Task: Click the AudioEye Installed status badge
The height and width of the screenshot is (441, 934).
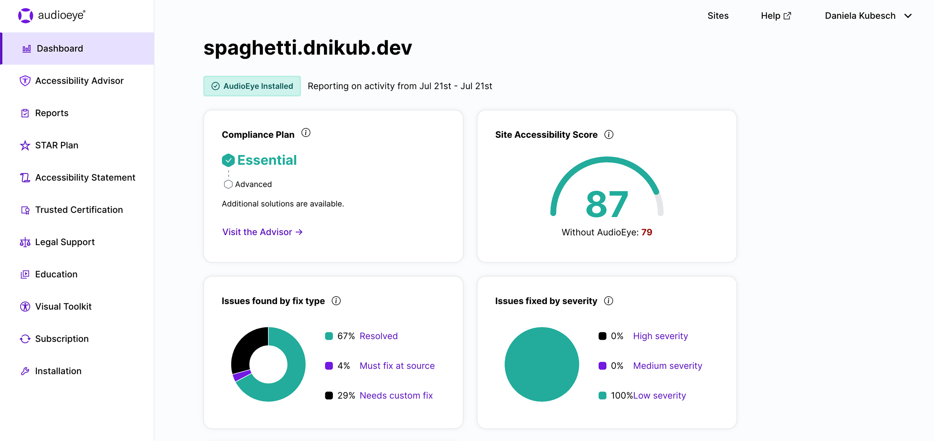Action: (252, 86)
